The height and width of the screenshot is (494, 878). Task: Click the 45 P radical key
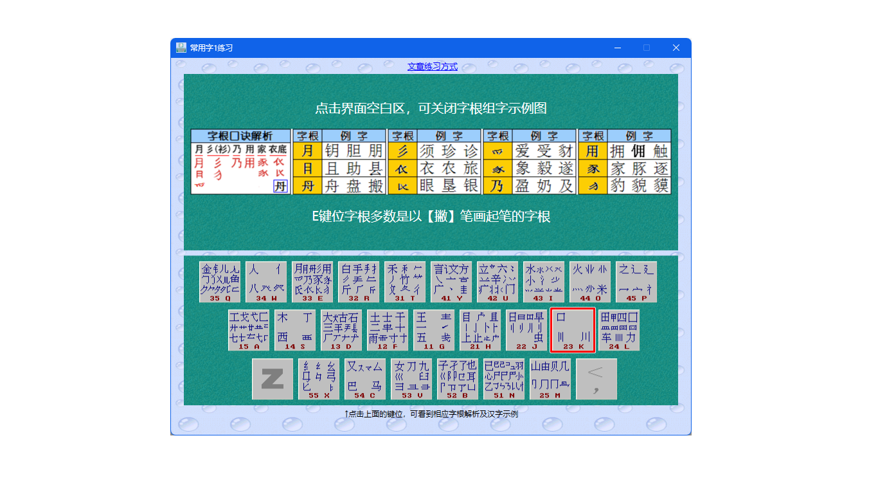coord(636,282)
